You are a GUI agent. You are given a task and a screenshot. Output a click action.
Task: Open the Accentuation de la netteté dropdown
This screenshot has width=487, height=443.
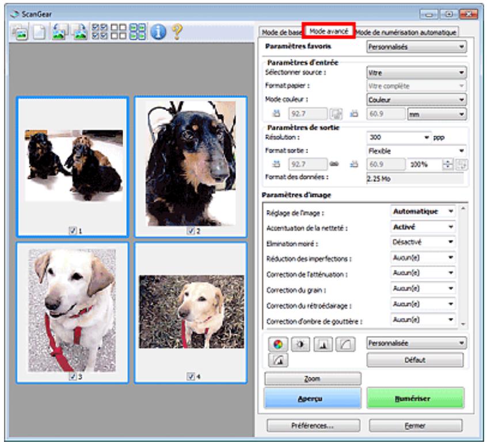click(x=423, y=227)
